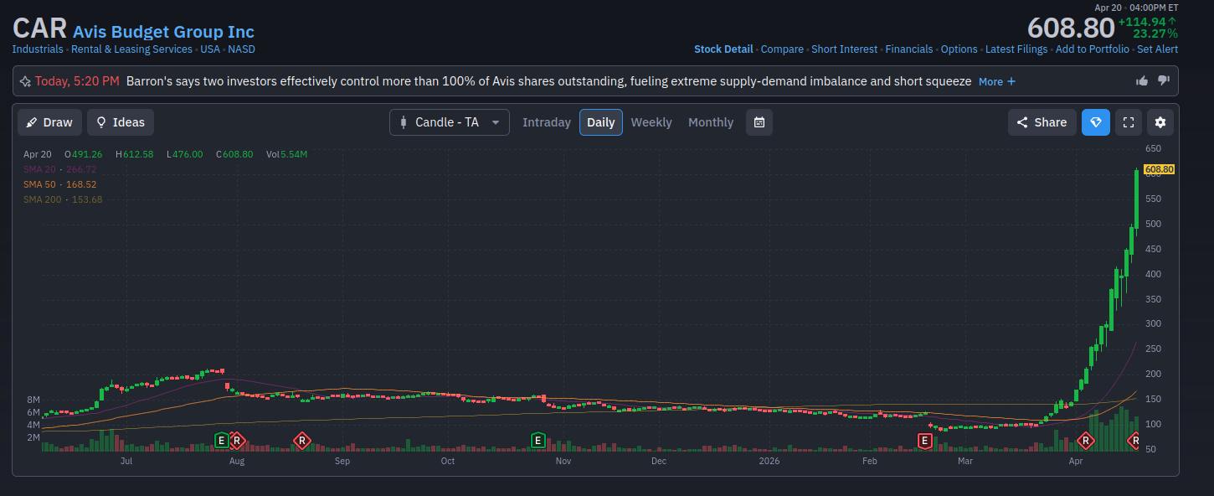Click the yellow 608.80 price tag on axis

point(1159,169)
